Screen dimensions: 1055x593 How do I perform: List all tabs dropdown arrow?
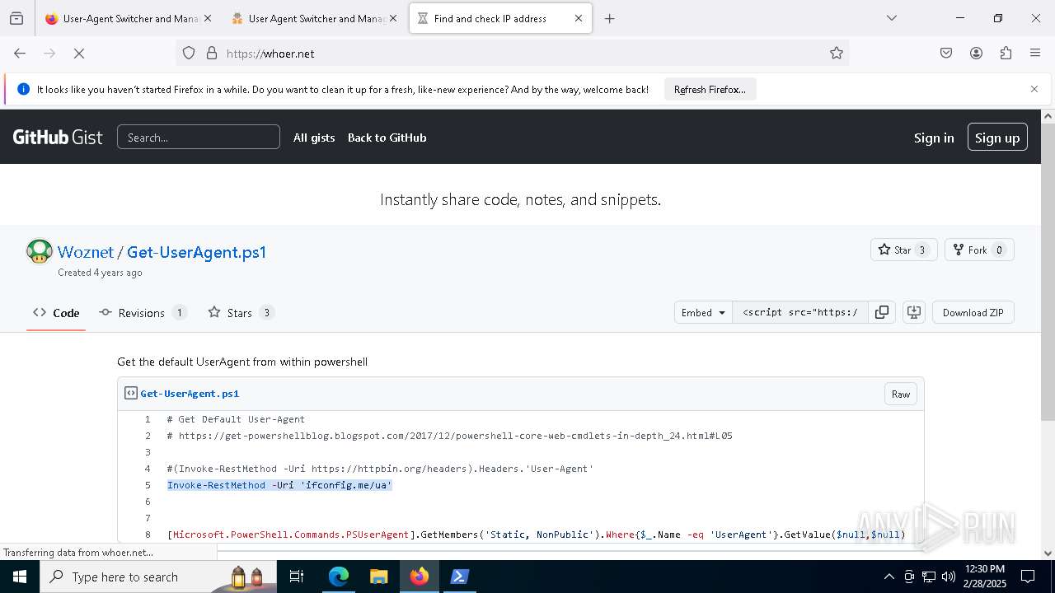[x=892, y=18]
